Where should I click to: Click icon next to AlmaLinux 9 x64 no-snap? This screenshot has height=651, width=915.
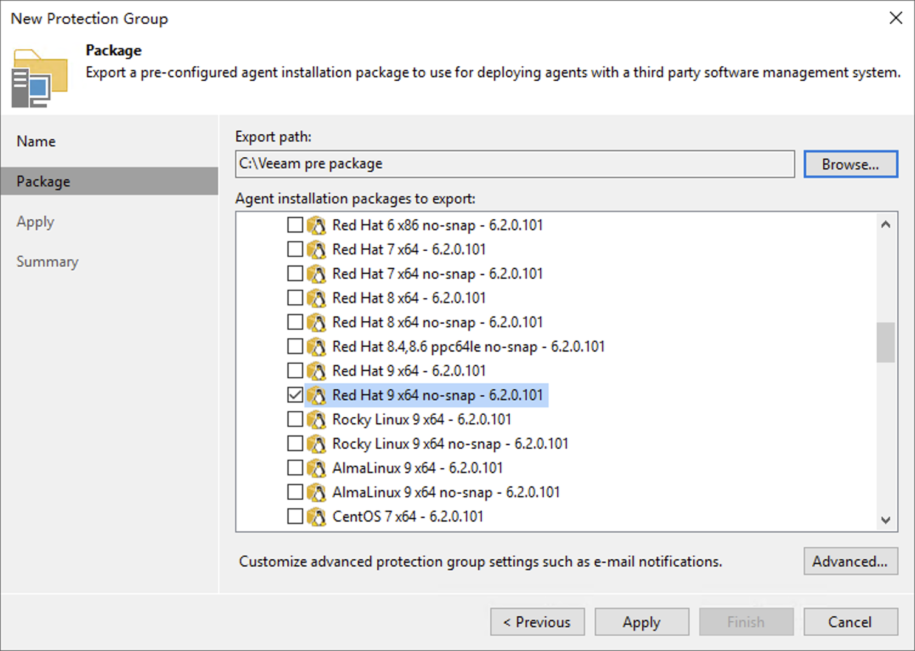(x=317, y=493)
